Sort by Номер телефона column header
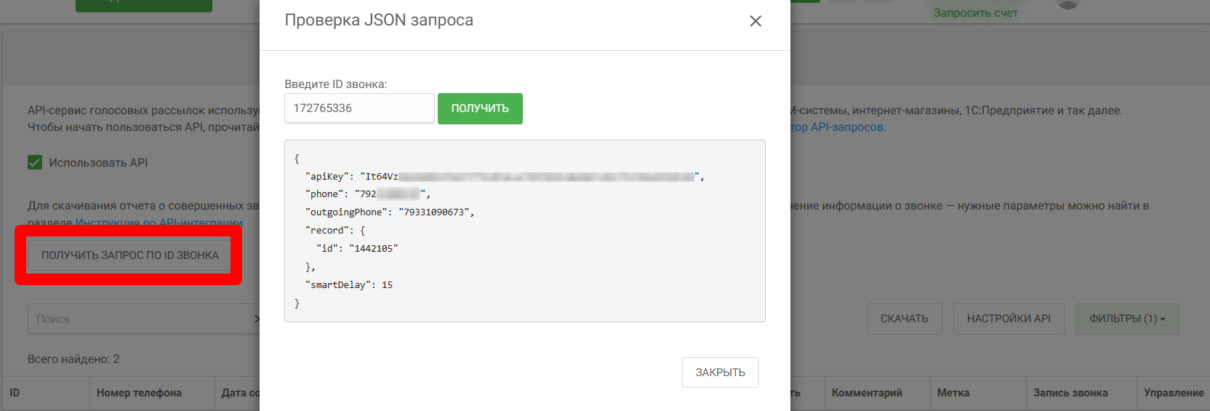The image size is (1210, 411). [x=139, y=393]
